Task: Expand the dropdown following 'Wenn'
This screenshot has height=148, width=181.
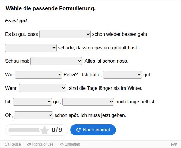Action: click(43, 88)
